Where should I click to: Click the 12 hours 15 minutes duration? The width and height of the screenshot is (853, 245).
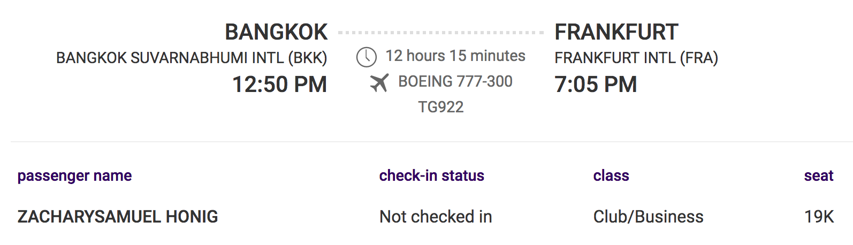tap(455, 56)
